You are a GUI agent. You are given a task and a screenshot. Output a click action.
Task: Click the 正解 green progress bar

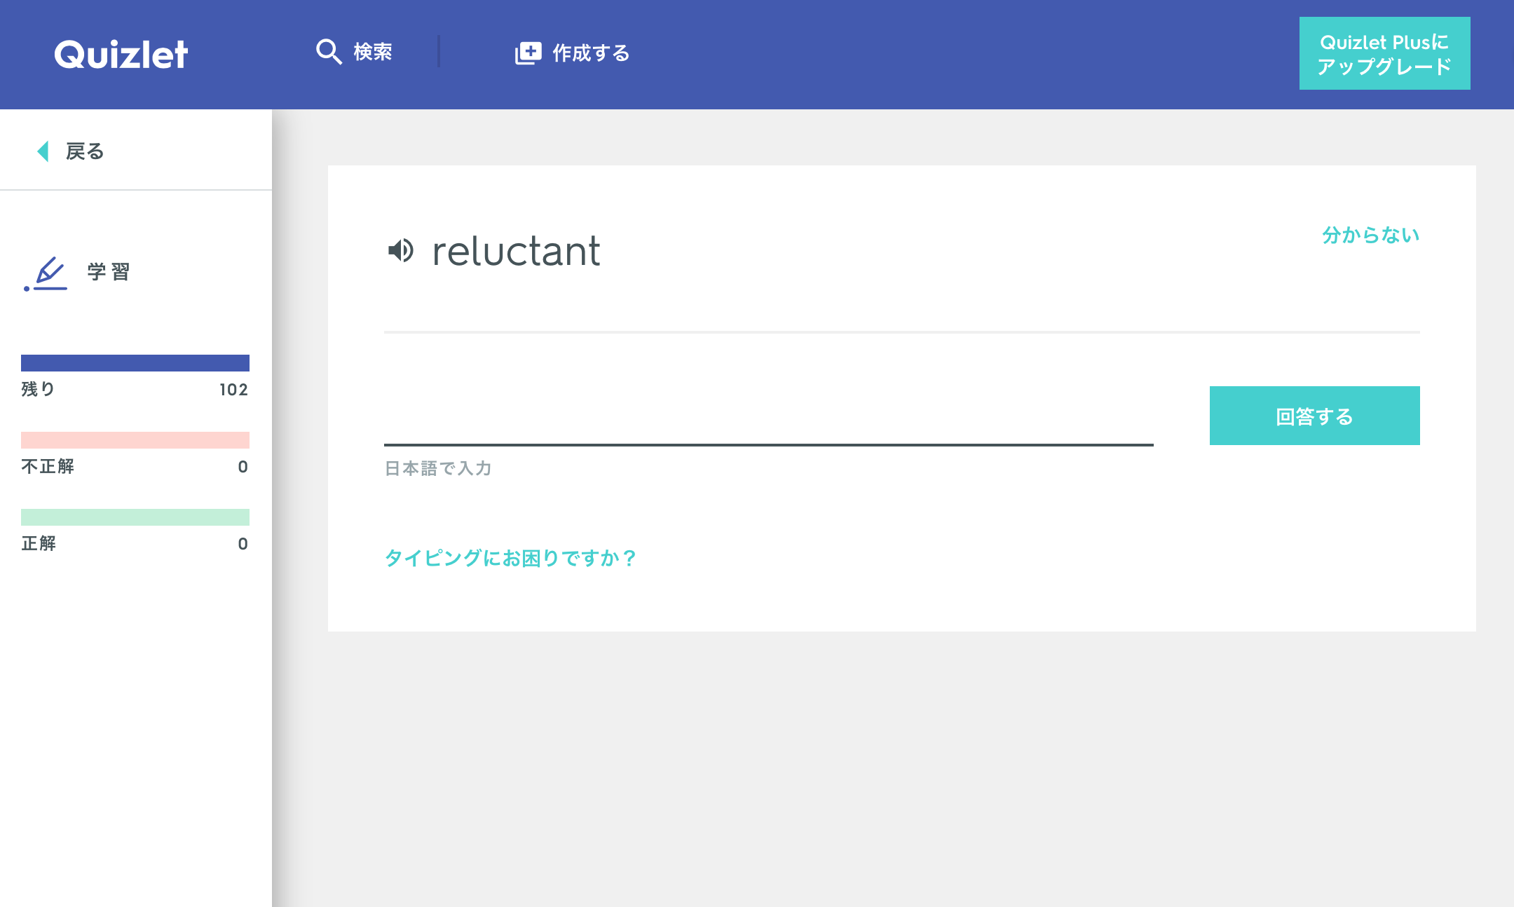(135, 517)
